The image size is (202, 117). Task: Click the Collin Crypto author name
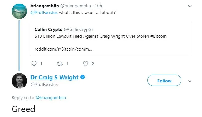(48, 30)
